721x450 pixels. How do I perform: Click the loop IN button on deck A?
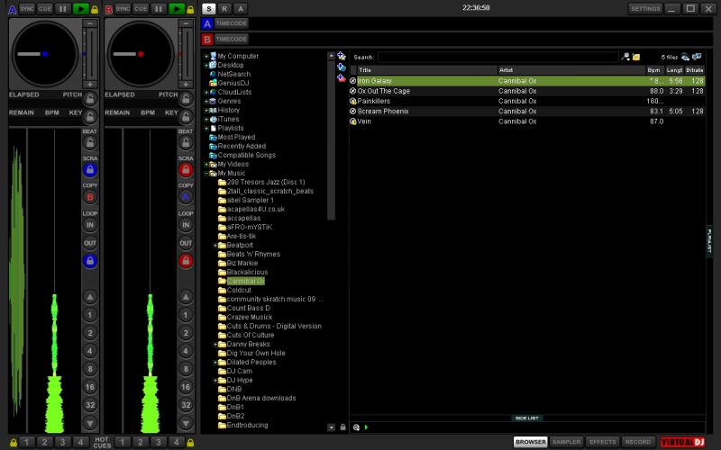pyautogui.click(x=90, y=226)
